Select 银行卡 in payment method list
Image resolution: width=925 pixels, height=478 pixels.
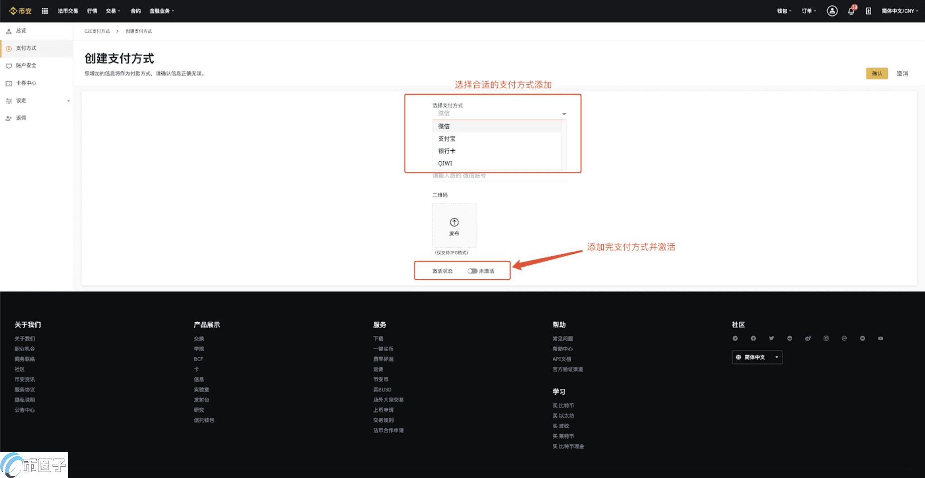pos(496,151)
